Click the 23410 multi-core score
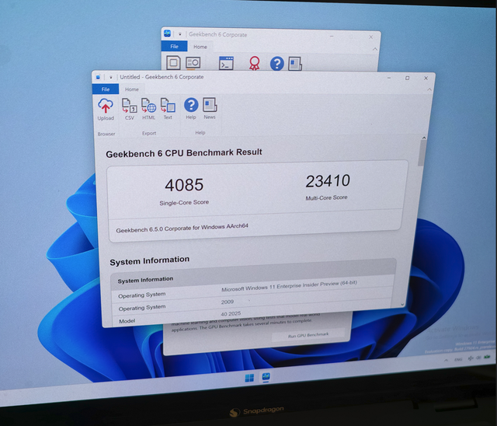This screenshot has height=426, width=497. click(x=328, y=181)
